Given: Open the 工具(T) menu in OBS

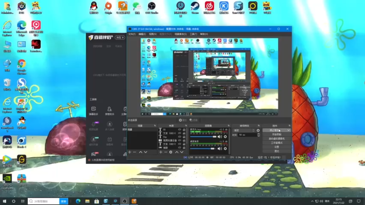Looking at the screenshot, I should pos(193,34).
